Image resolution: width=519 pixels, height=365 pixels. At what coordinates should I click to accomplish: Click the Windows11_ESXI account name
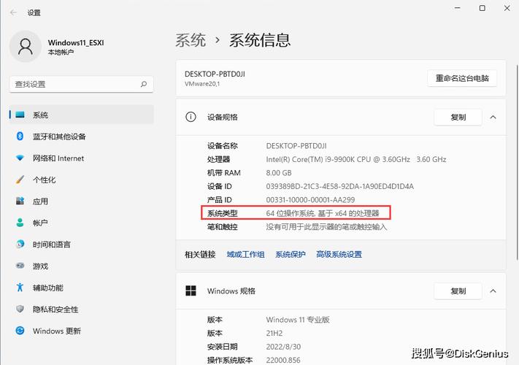76,42
